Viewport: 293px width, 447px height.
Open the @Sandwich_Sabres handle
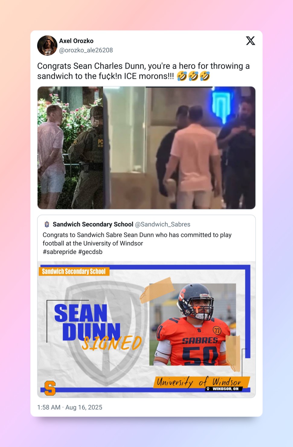(163, 224)
